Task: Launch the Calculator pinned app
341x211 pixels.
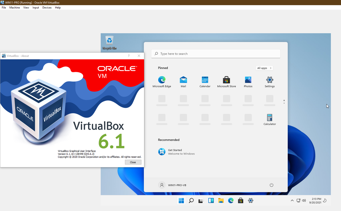Action: coord(270,120)
